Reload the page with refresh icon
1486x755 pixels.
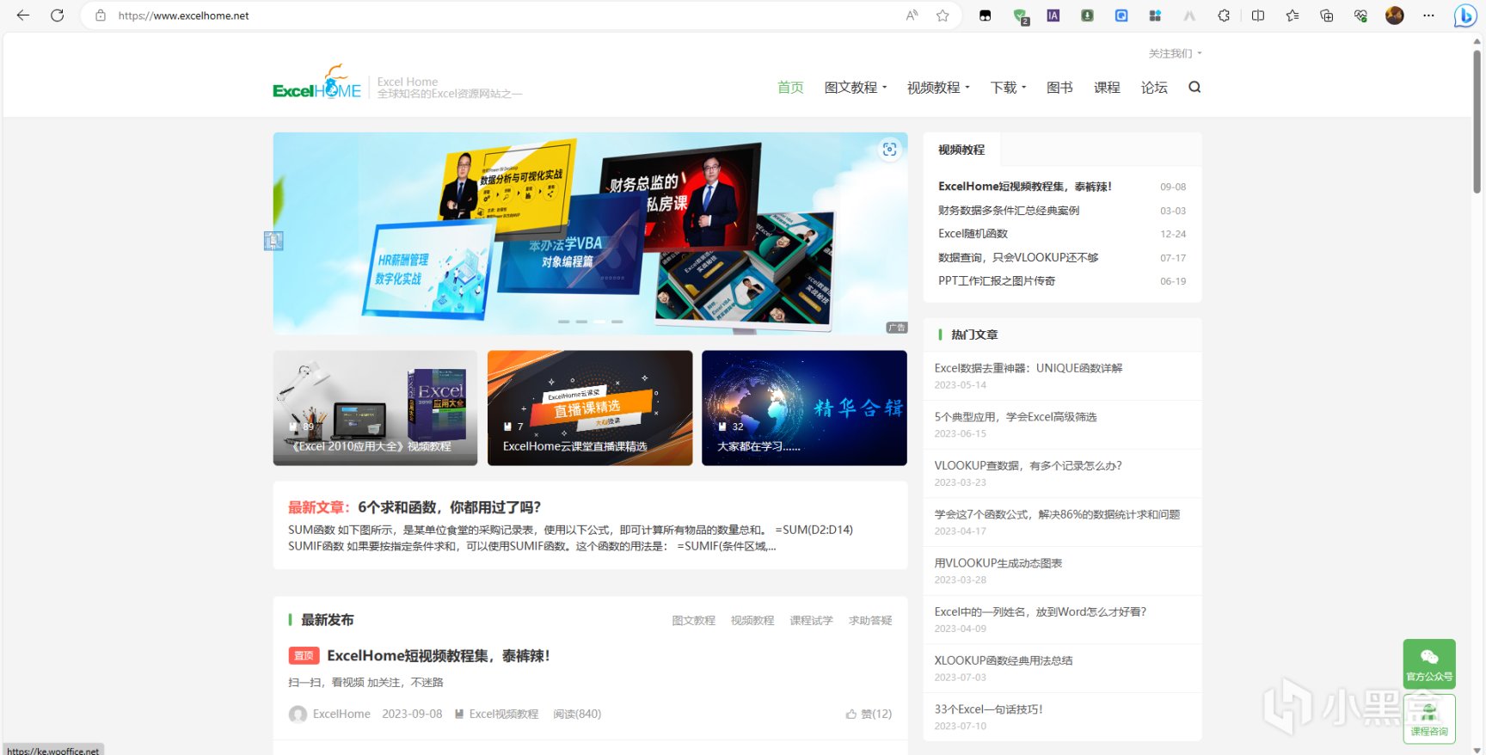(58, 15)
